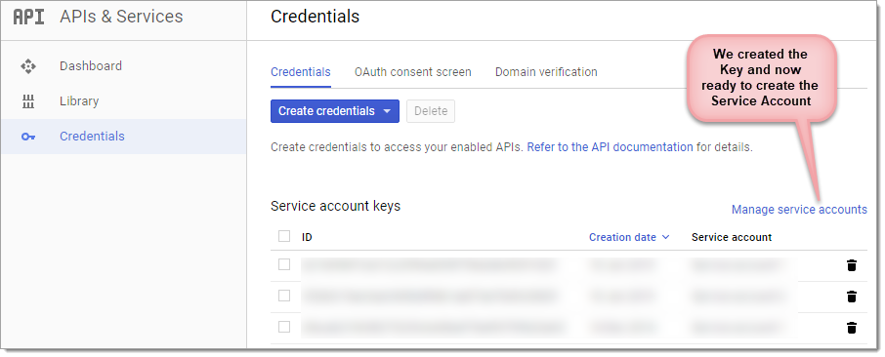The width and height of the screenshot is (885, 357).
Task: Click the API logo icon
Action: click(x=28, y=17)
